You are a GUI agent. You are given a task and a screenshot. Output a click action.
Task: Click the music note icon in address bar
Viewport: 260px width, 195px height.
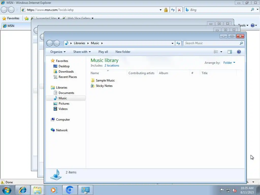67,43
